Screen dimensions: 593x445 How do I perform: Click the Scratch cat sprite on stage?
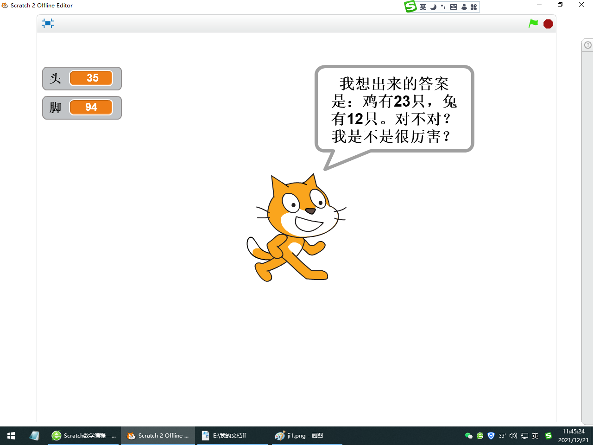click(x=296, y=228)
